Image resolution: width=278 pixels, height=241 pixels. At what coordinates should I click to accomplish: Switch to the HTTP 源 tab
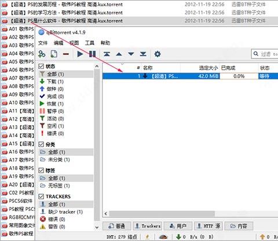(209, 226)
